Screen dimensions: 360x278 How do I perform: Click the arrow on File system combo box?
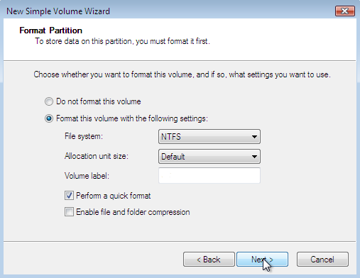[x=254, y=137]
